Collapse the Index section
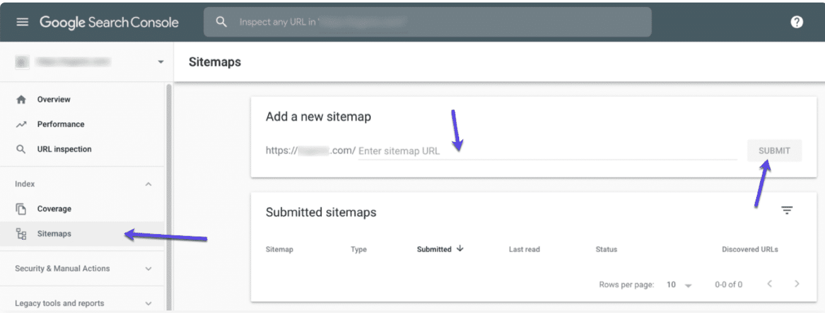The height and width of the screenshot is (313, 825). (x=148, y=184)
